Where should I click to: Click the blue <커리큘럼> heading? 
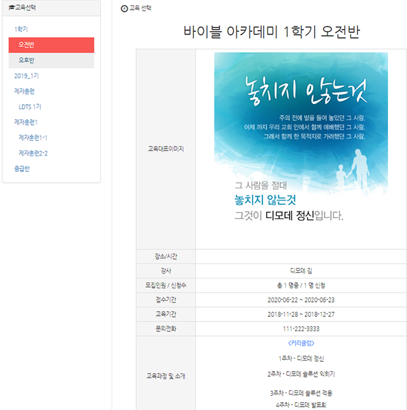point(301,343)
